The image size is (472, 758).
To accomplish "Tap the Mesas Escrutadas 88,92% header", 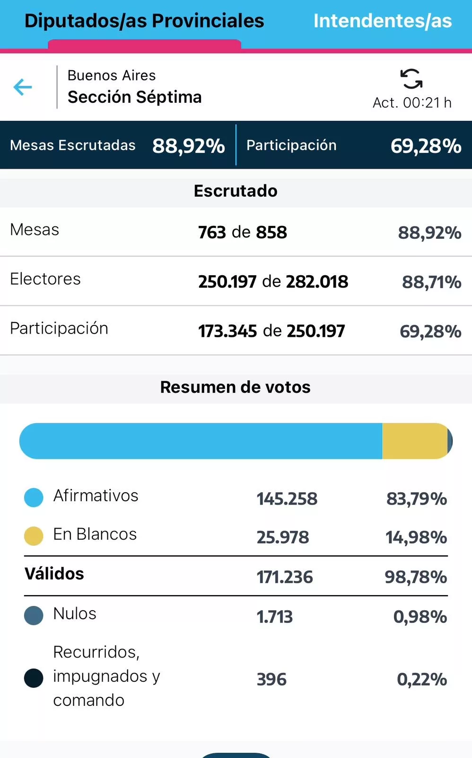I will point(117,145).
